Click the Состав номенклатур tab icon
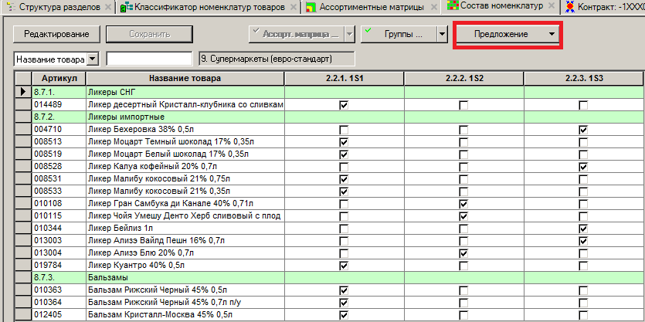The image size is (645, 322). [453, 5]
